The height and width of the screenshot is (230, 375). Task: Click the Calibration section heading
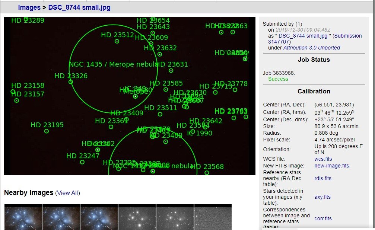tap(314, 91)
